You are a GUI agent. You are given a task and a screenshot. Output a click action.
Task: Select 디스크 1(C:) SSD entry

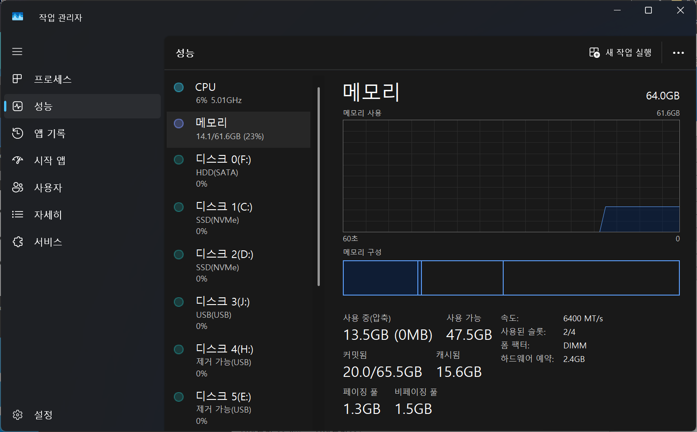238,218
